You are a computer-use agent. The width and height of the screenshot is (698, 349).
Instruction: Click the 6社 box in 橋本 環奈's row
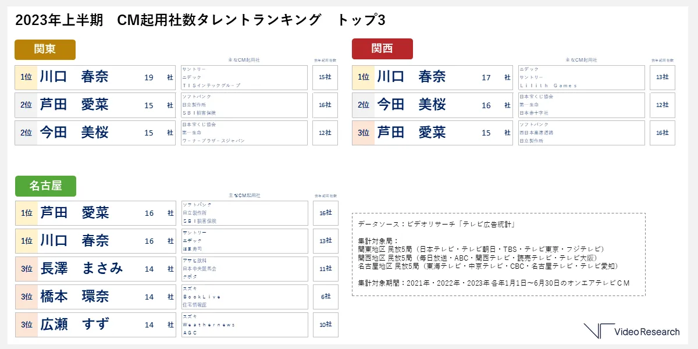pos(325,297)
